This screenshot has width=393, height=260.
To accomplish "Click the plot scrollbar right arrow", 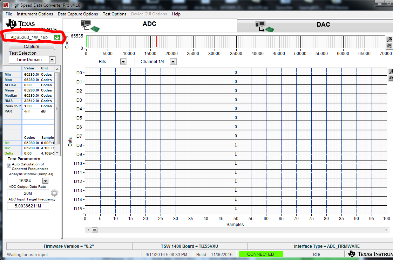I will click(386, 230).
